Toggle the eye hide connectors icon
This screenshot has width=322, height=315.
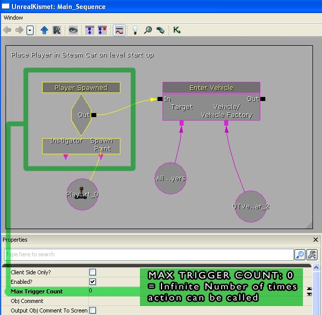(x=73, y=30)
